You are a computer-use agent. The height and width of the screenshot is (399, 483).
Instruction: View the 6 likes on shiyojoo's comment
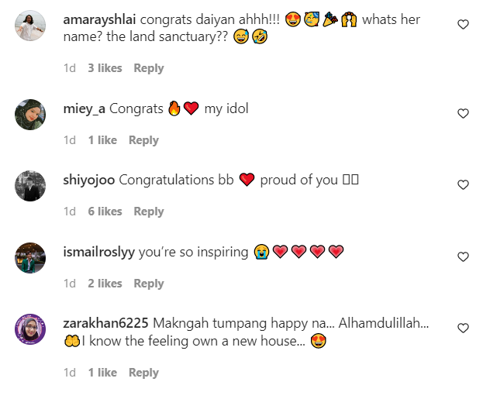105,212
